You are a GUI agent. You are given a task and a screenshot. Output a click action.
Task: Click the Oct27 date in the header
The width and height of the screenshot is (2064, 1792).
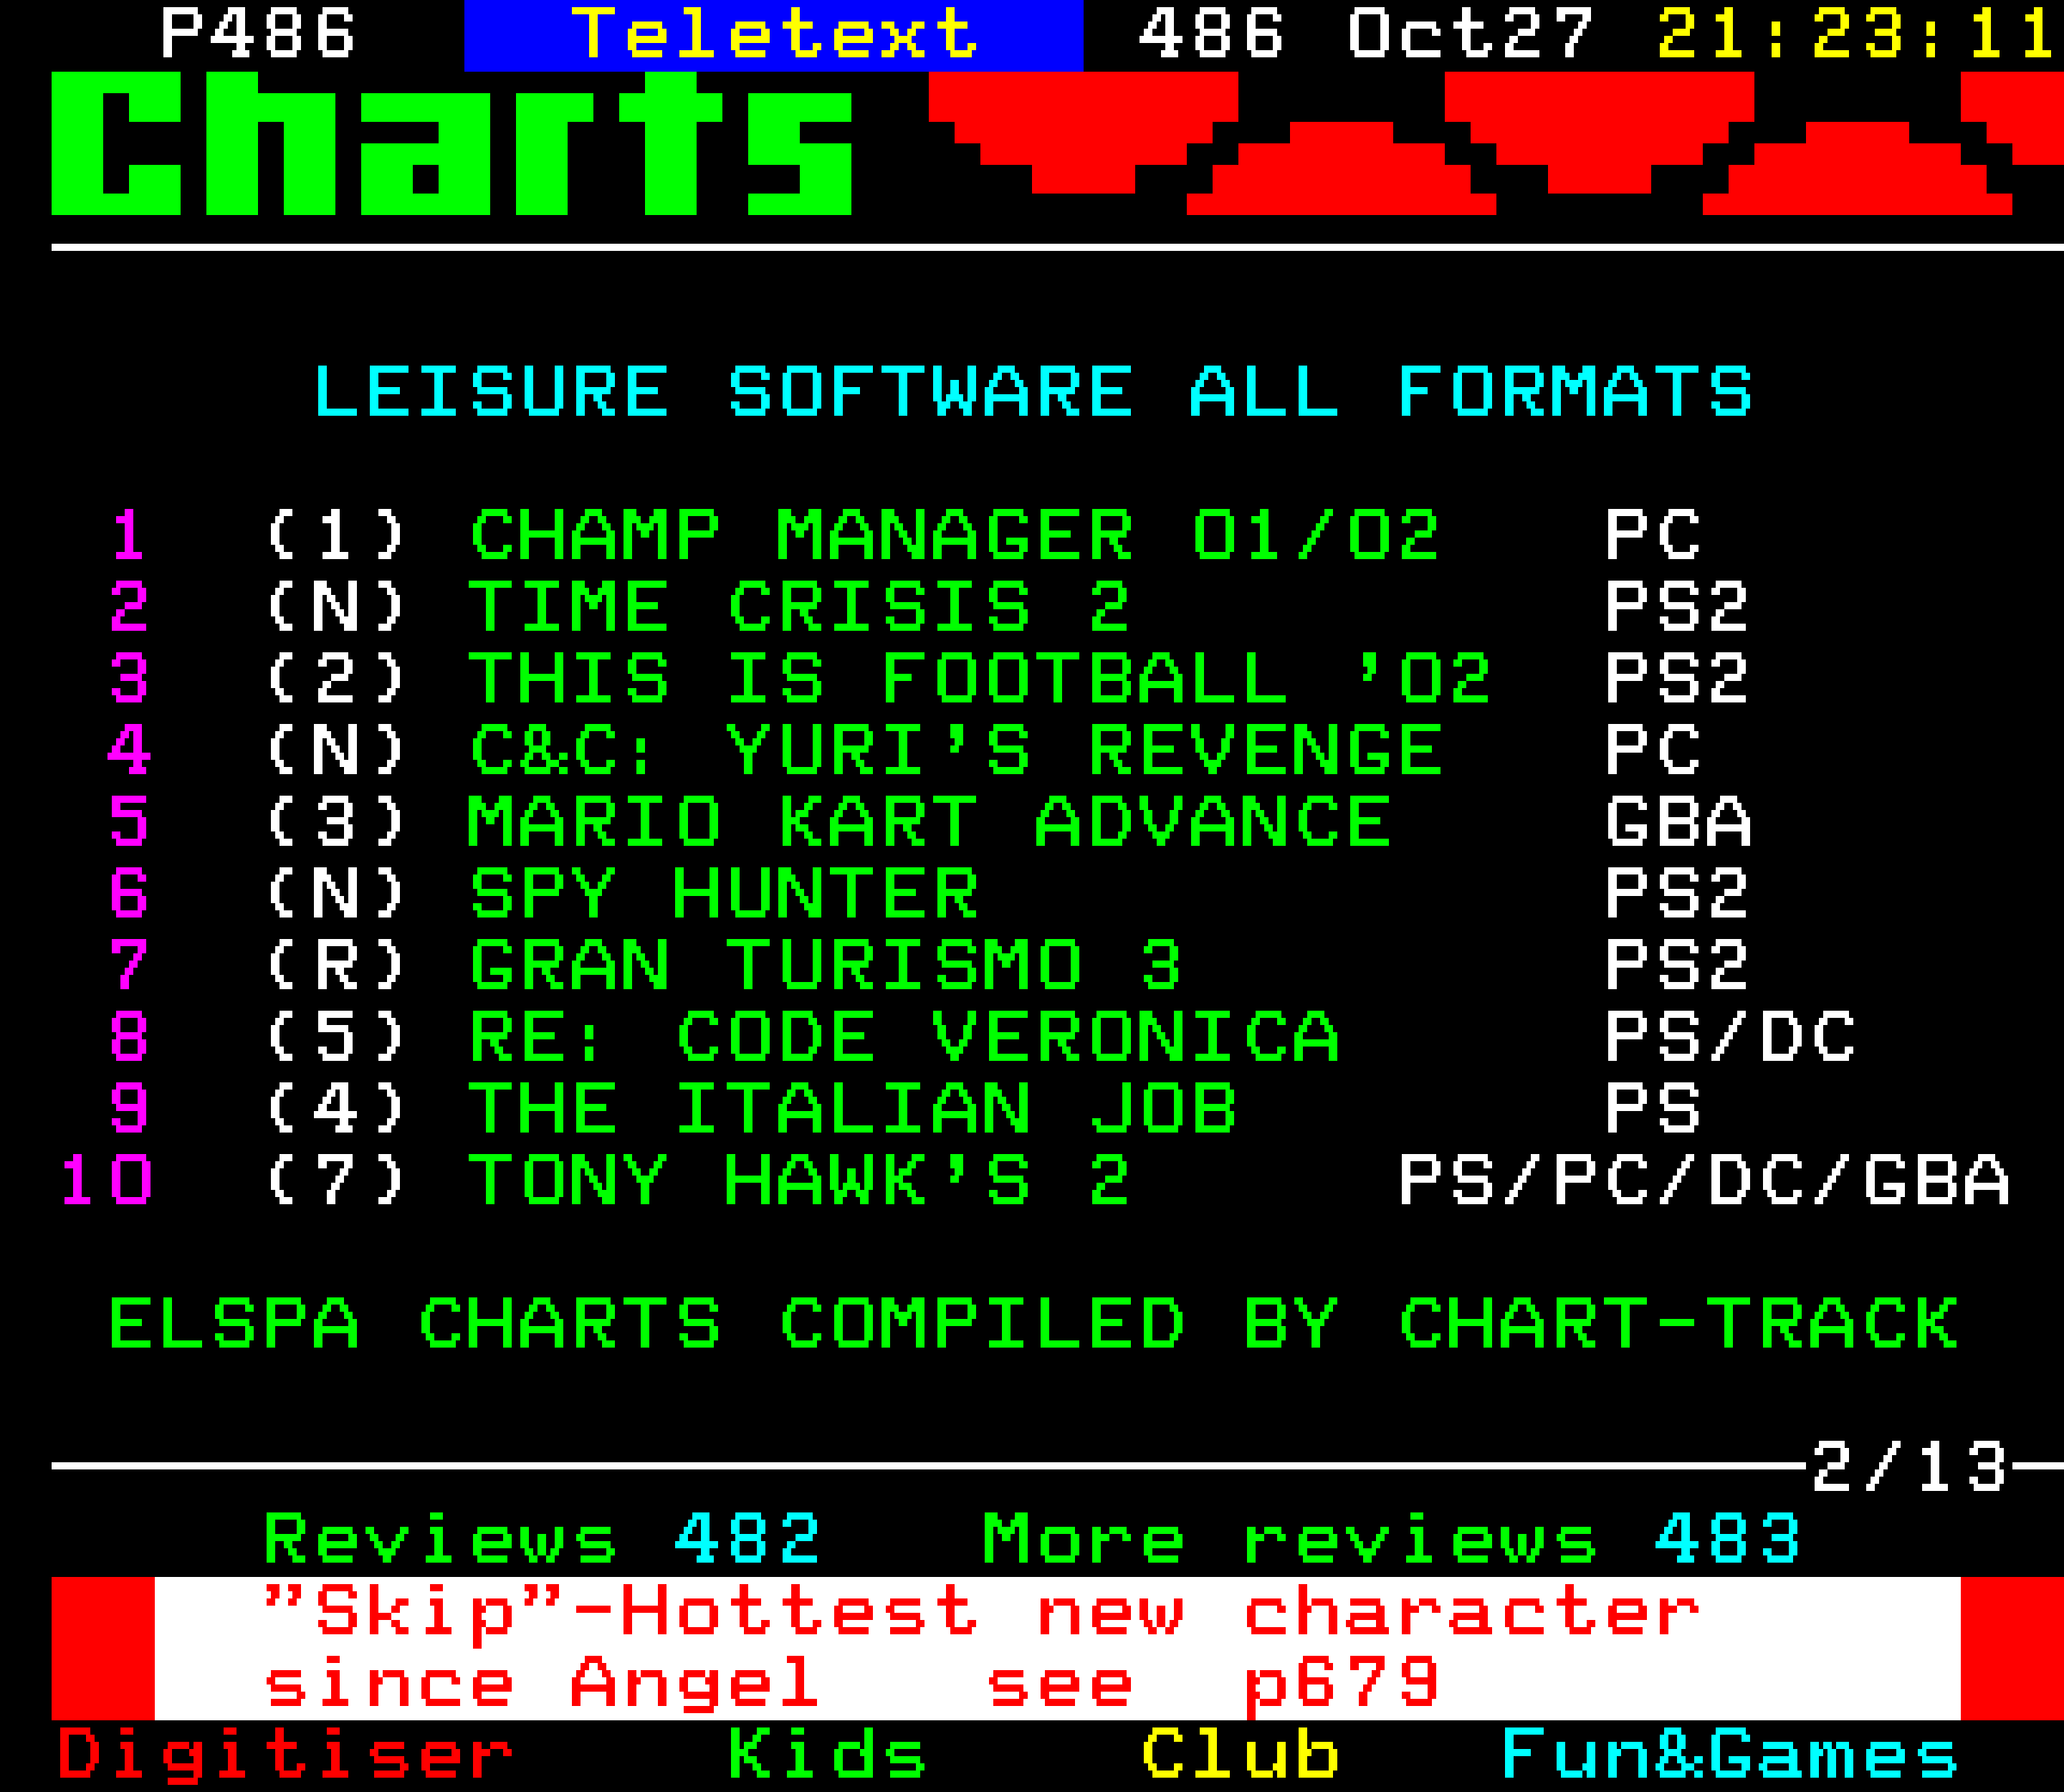[x=1470, y=33]
